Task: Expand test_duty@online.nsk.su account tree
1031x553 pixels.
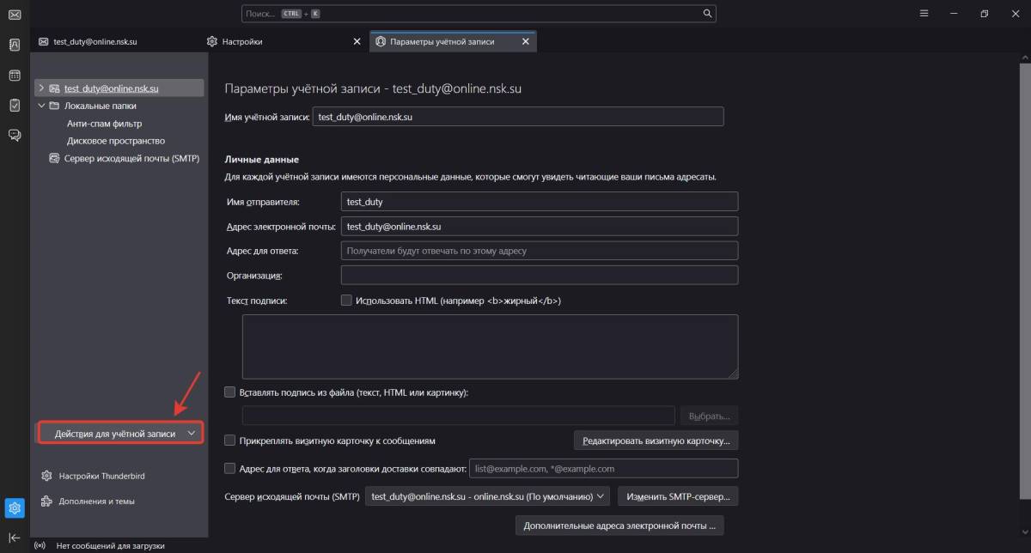Action: [40, 88]
